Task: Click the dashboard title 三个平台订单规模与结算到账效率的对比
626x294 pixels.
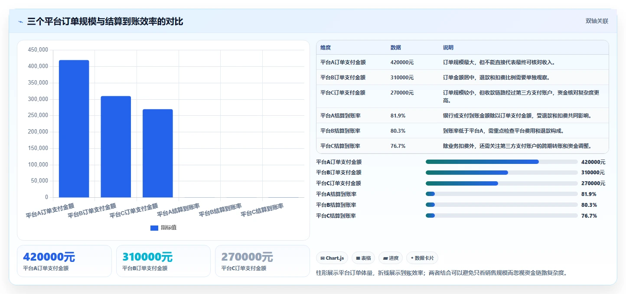Action: pos(105,21)
